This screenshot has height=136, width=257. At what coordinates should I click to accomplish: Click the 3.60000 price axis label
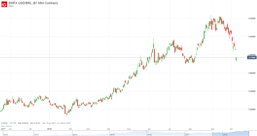(252, 73)
